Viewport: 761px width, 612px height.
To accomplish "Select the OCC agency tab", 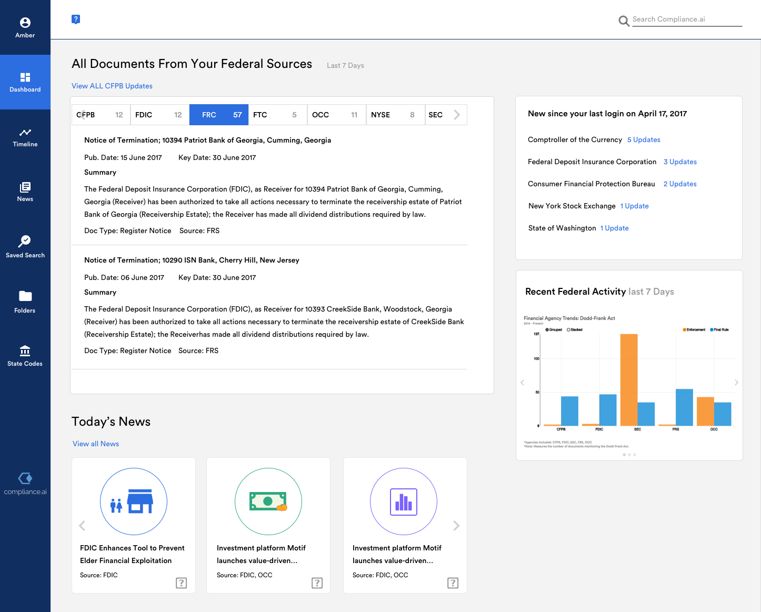I will [x=337, y=115].
